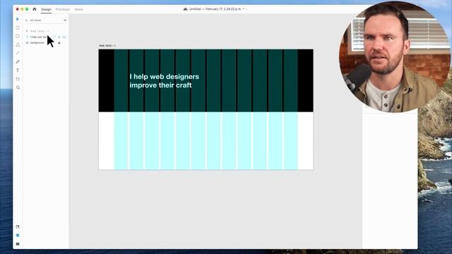This screenshot has height=254, width=452.
Task: Collapse the Web 1920 artboard back arrow
Action: click(x=27, y=31)
